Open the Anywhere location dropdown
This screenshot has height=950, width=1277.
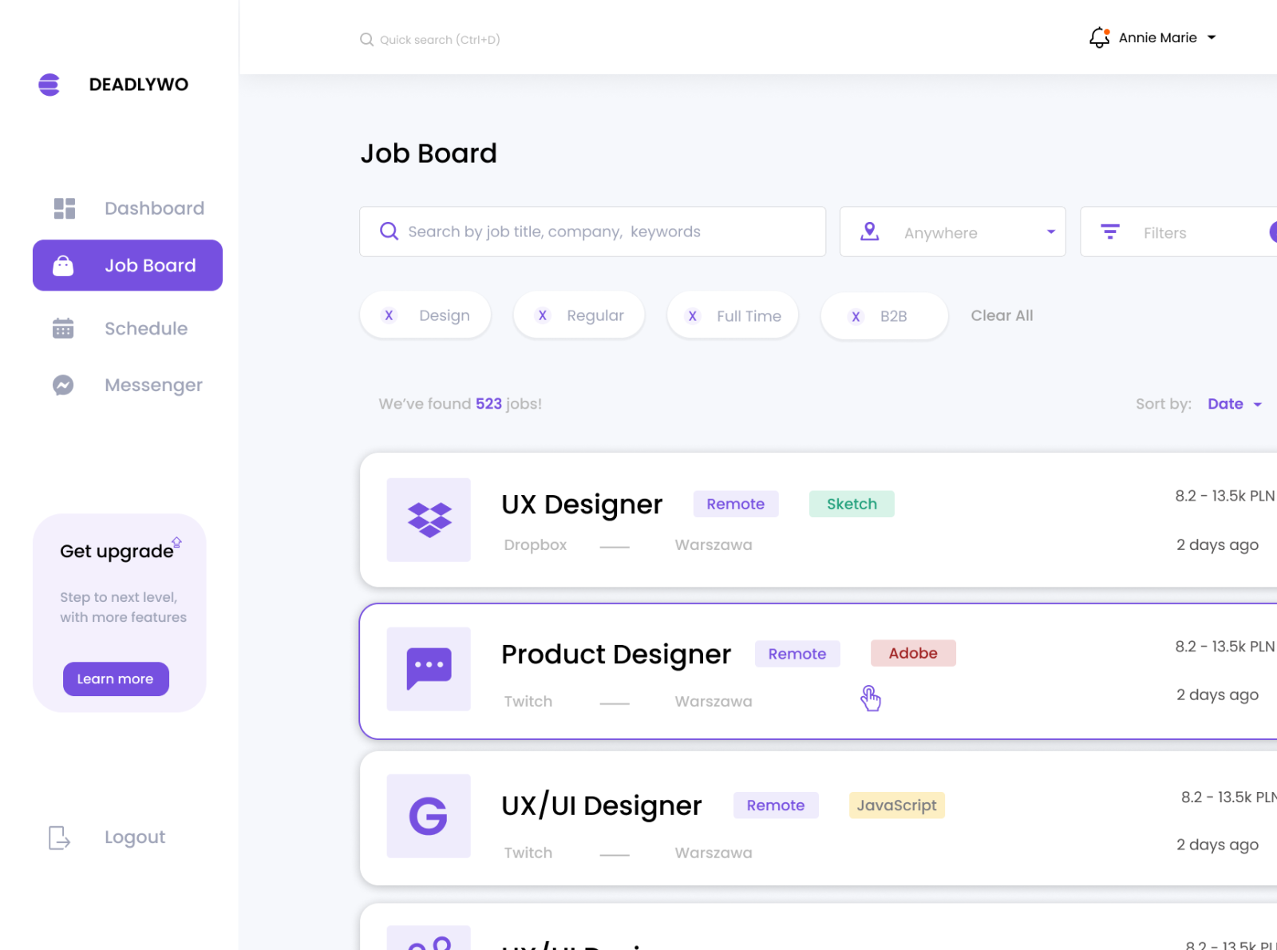(952, 232)
